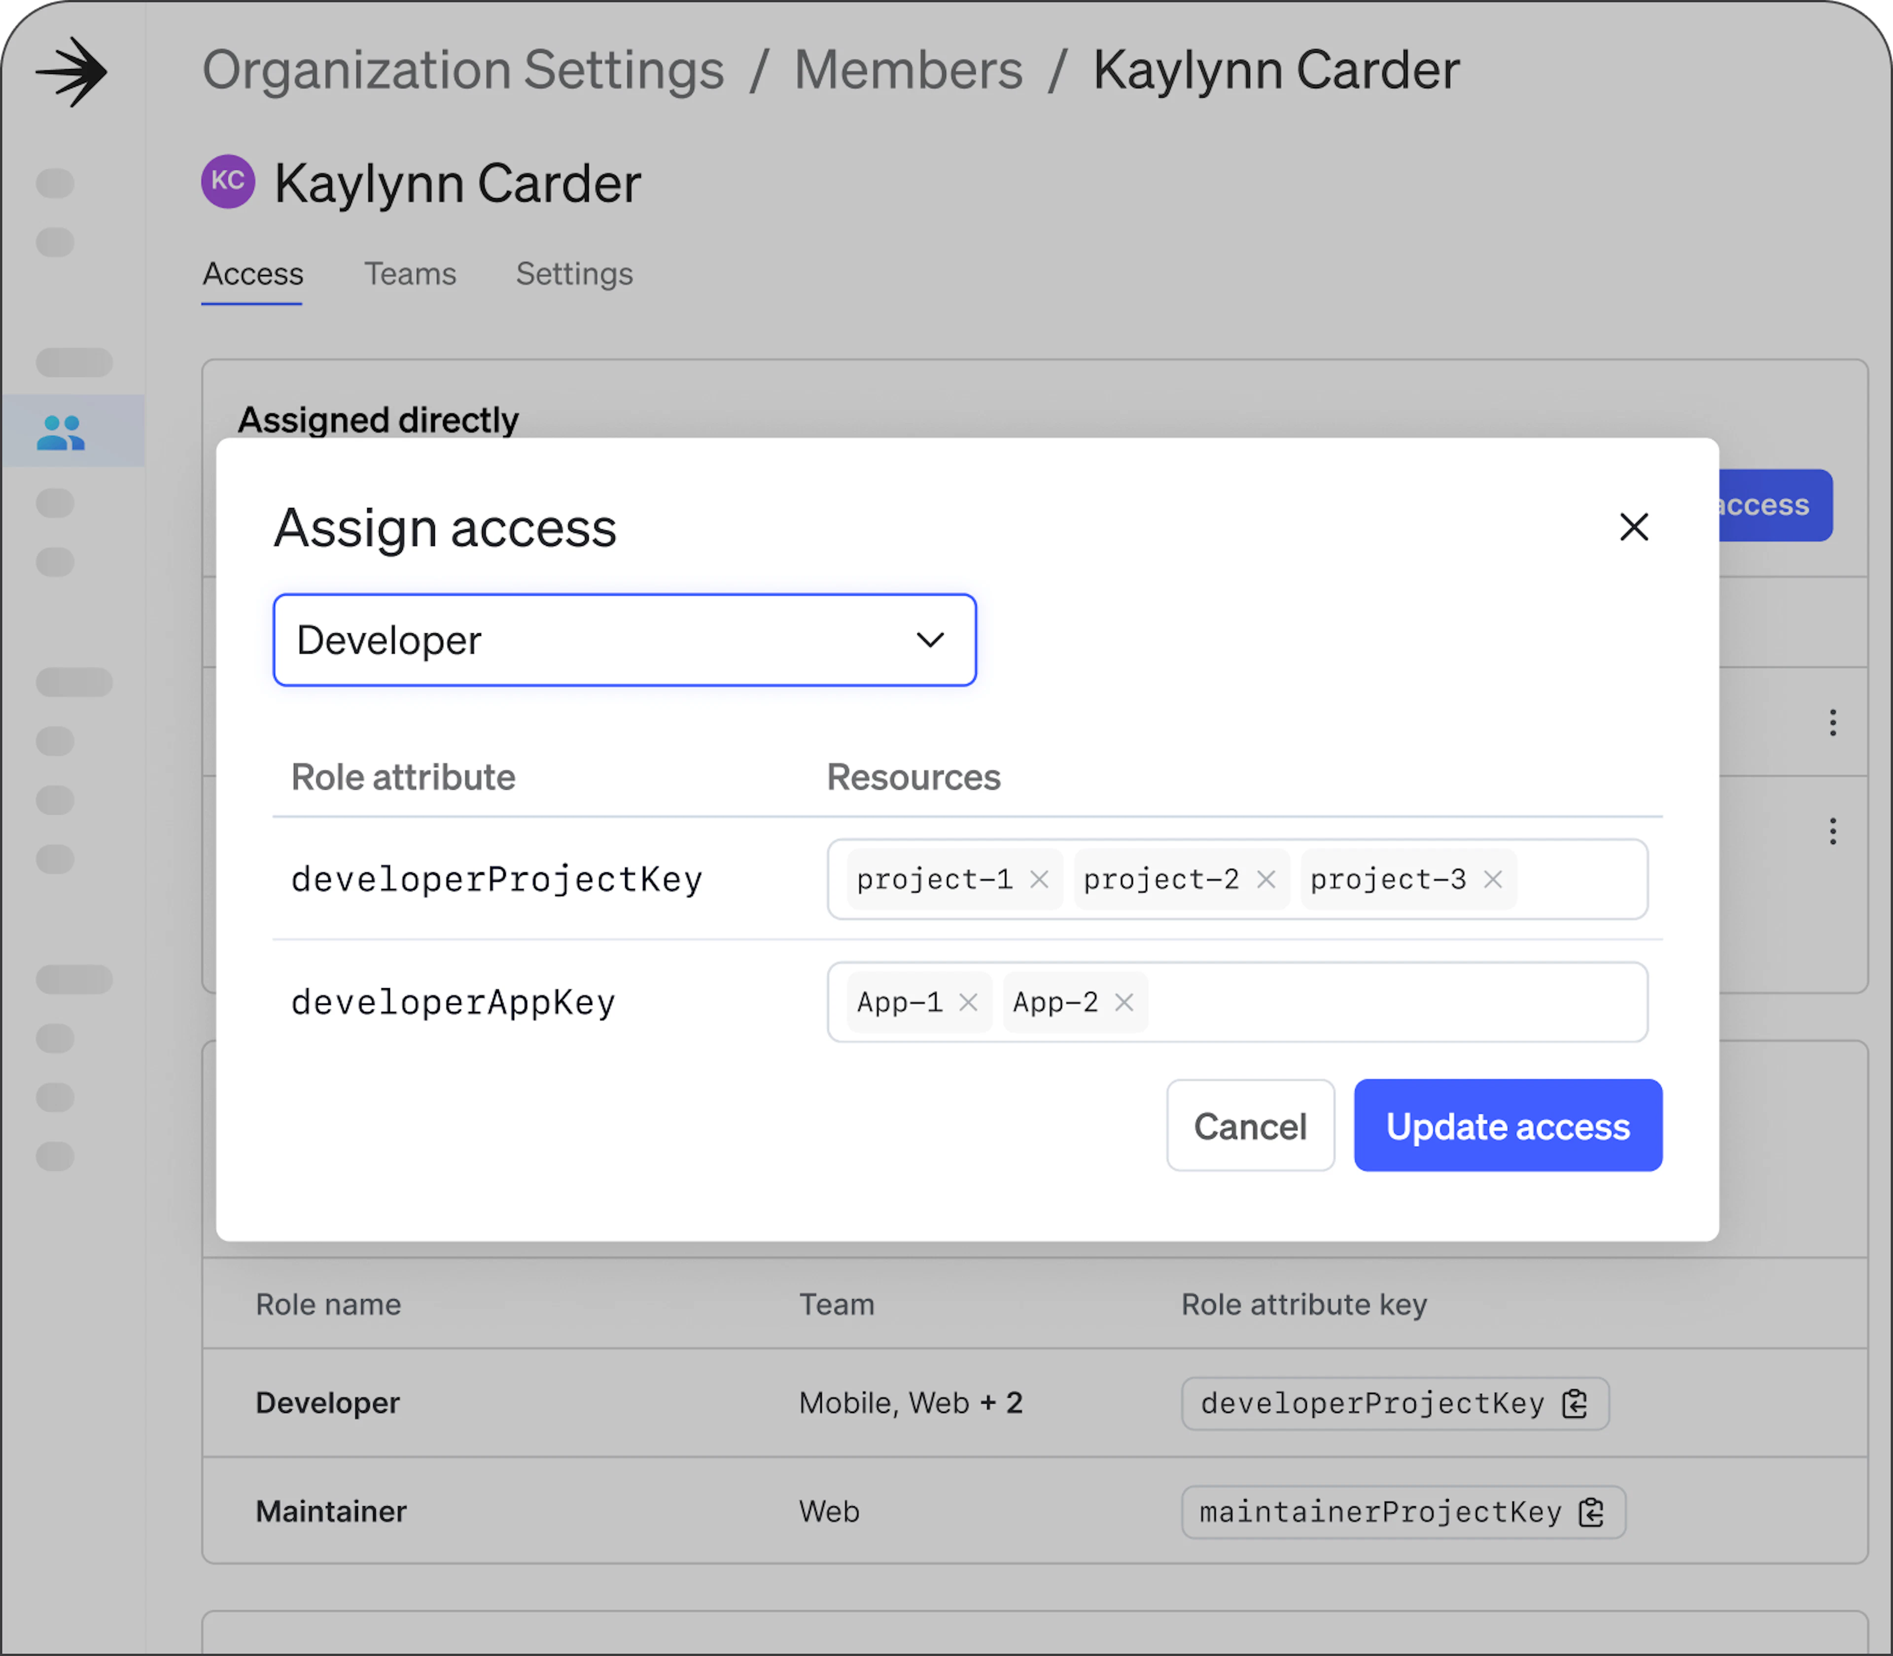Click the dropdown chevron arrow
The height and width of the screenshot is (1656, 1893).
tap(930, 640)
